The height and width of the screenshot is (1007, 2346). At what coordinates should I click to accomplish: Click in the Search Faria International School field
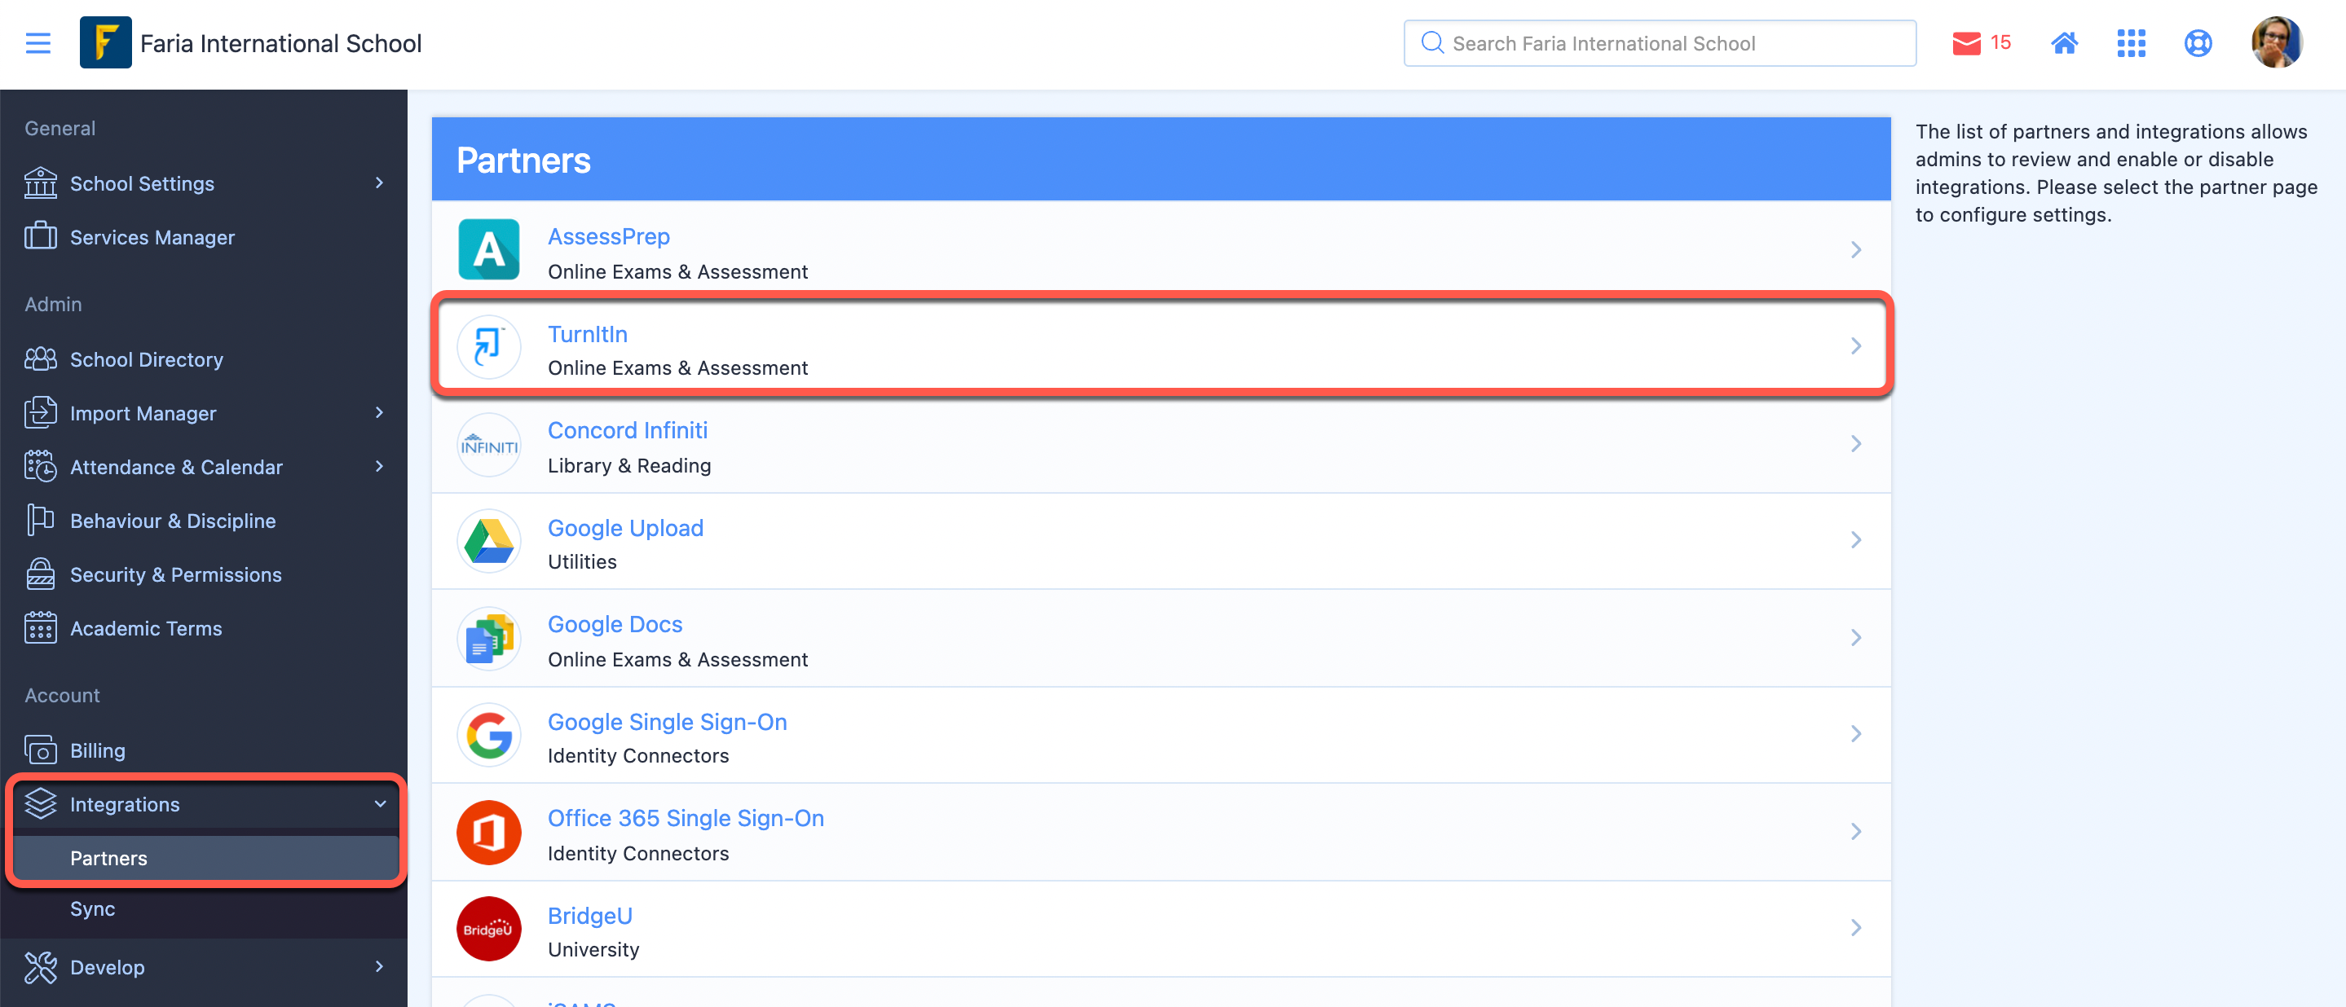(1660, 43)
